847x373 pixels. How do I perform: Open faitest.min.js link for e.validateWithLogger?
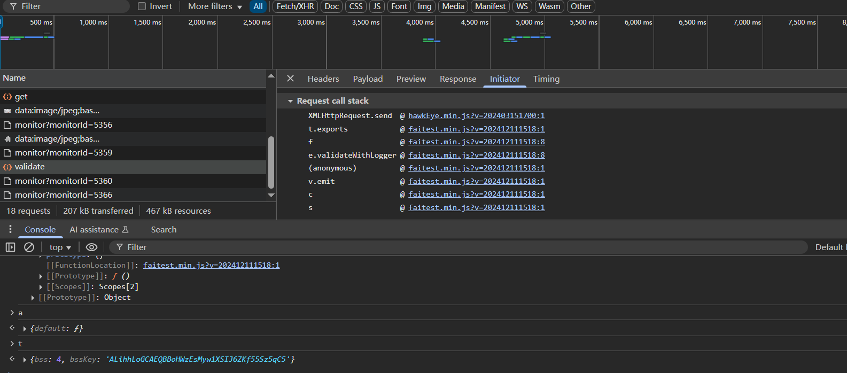click(476, 155)
